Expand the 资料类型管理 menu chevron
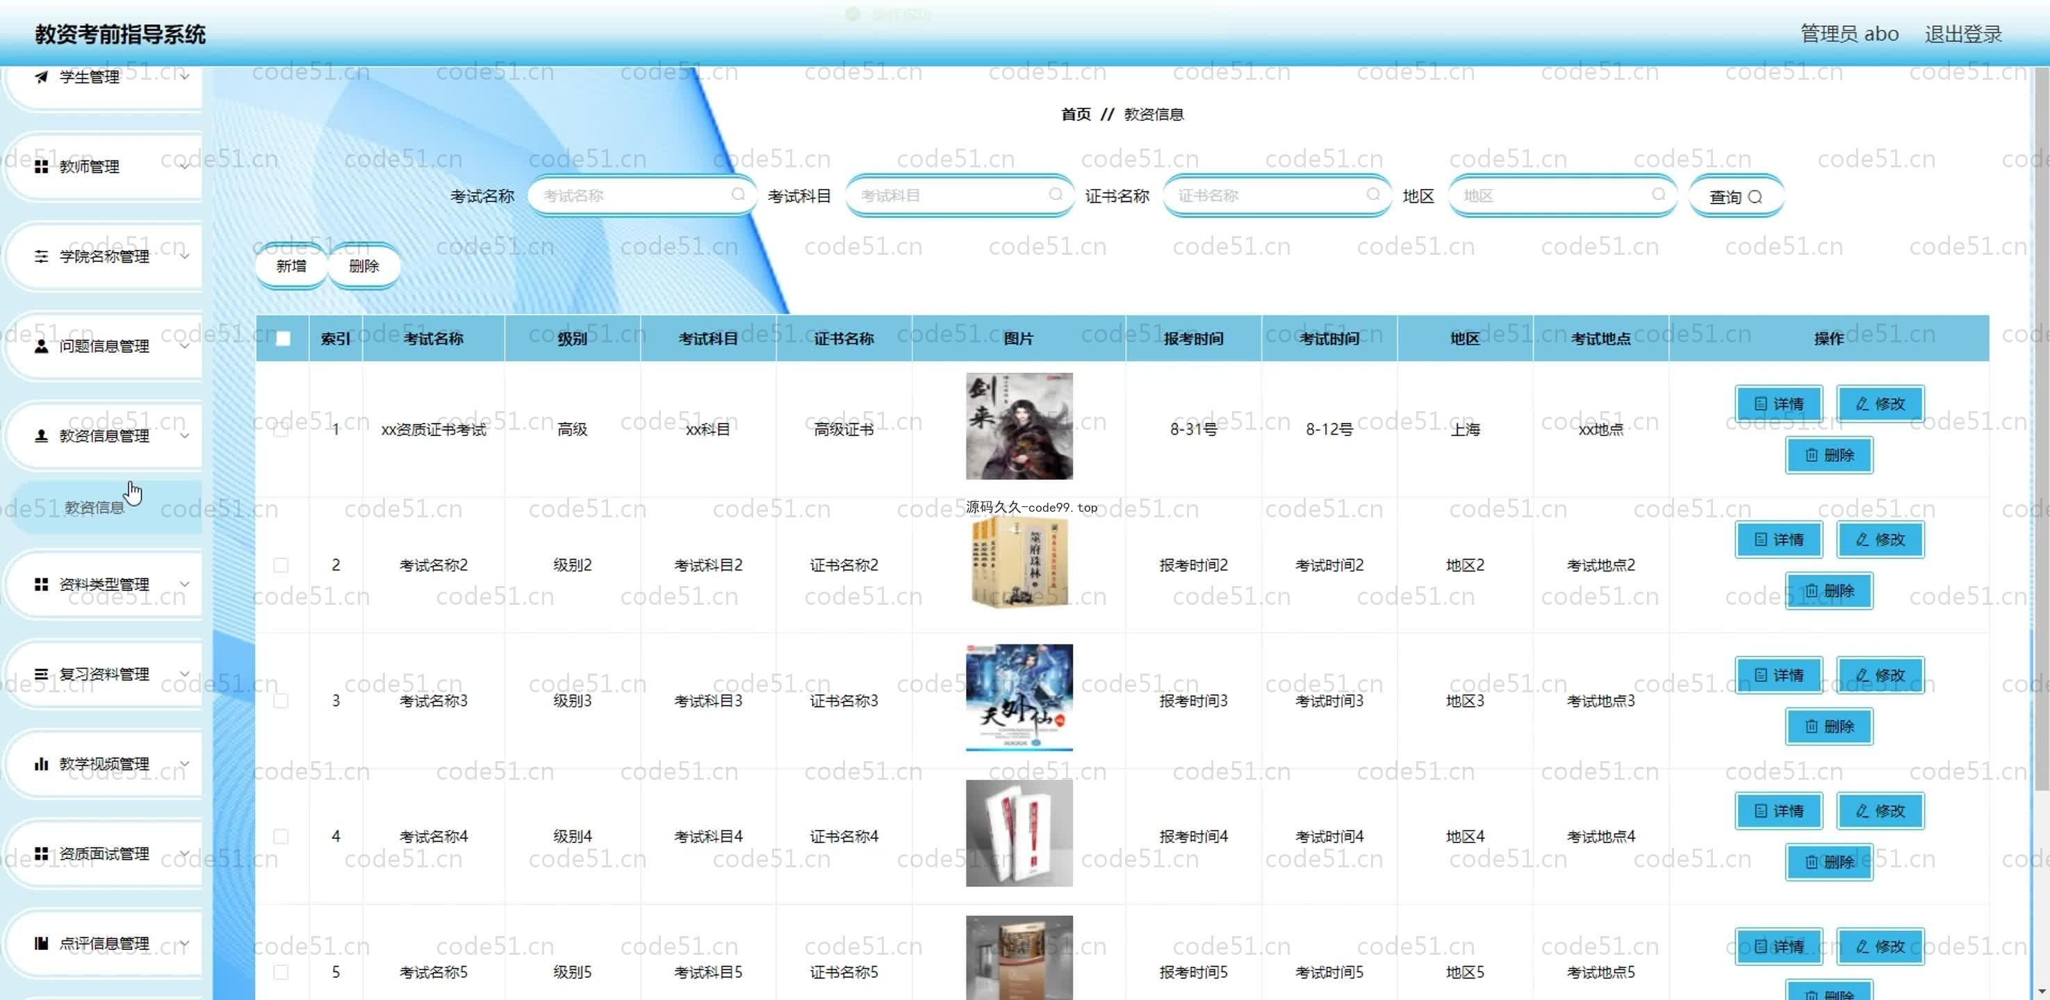The image size is (2050, 1000). (x=185, y=584)
